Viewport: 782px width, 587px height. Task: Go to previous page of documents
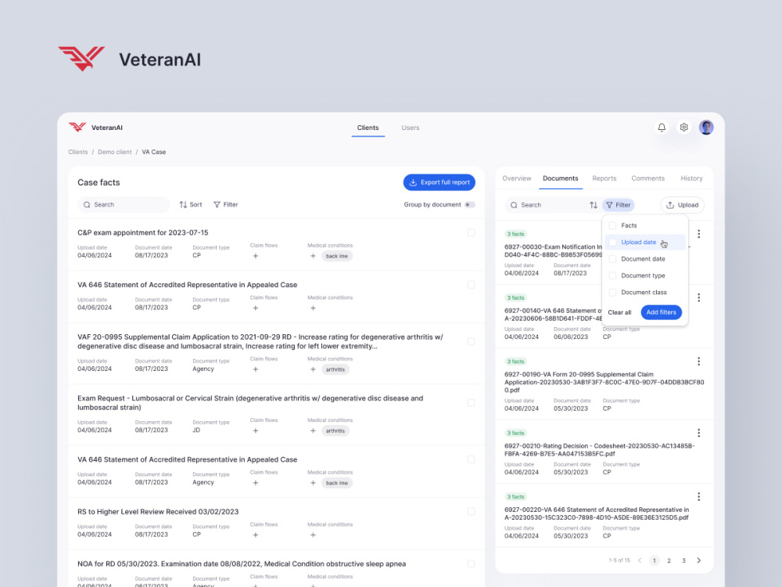point(640,560)
